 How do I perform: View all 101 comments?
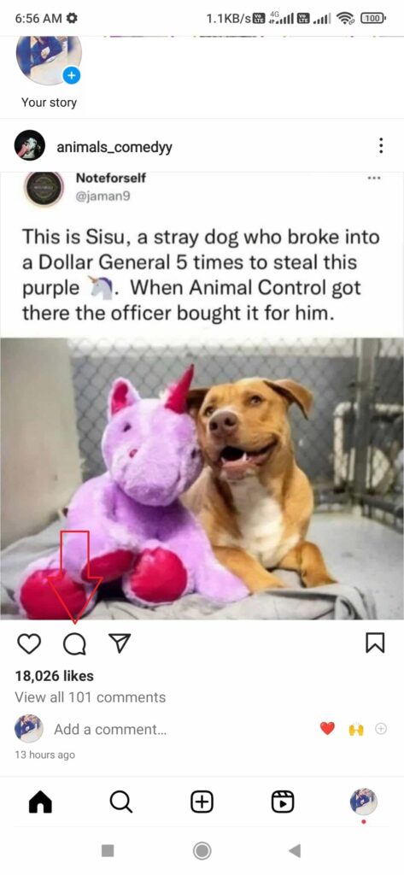(91, 697)
